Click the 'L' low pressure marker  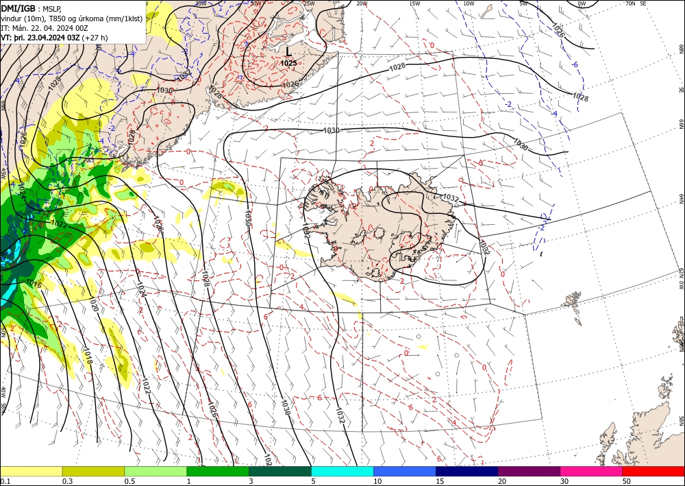pyautogui.click(x=289, y=51)
